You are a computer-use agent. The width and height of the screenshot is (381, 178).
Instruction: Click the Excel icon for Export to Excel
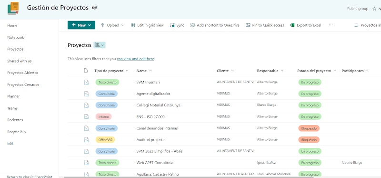(292, 25)
